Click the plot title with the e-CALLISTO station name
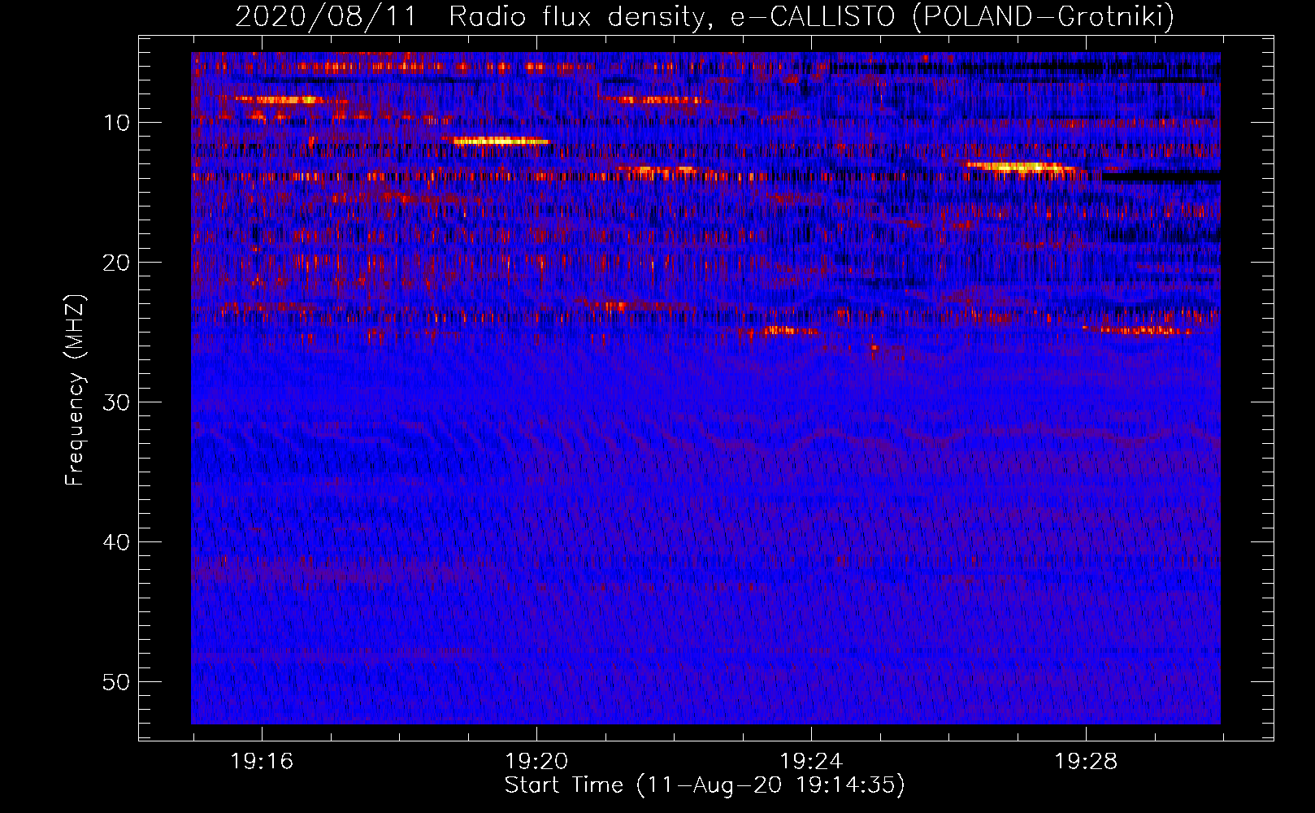The height and width of the screenshot is (813, 1315). [x=705, y=16]
